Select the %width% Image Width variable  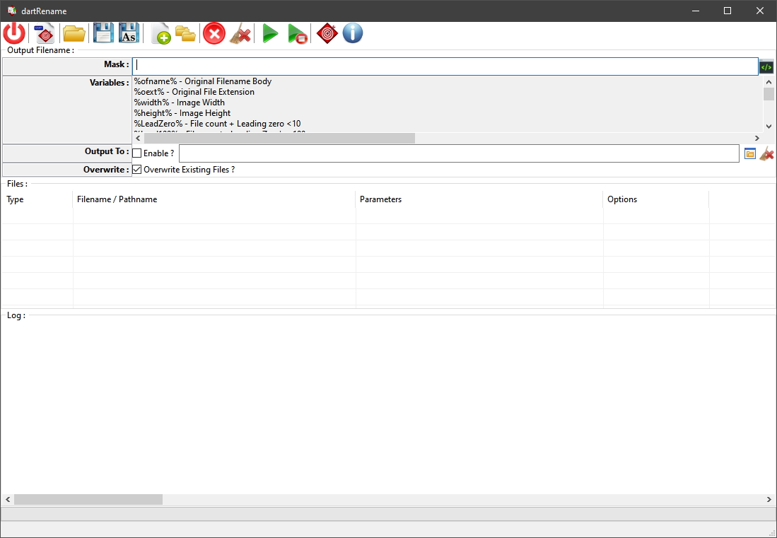180,103
